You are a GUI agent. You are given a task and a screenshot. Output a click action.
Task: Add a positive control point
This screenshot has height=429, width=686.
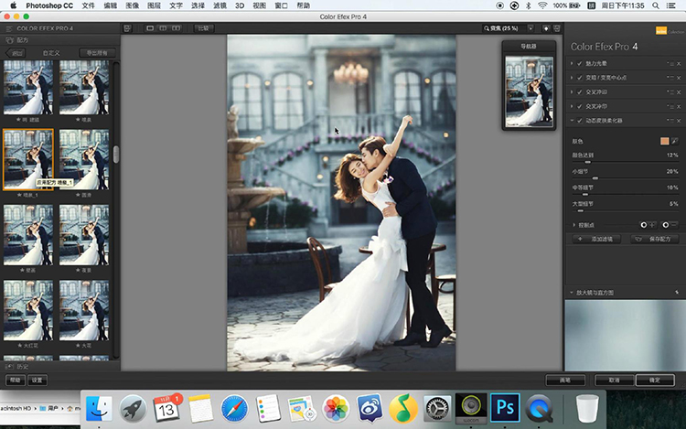click(648, 225)
